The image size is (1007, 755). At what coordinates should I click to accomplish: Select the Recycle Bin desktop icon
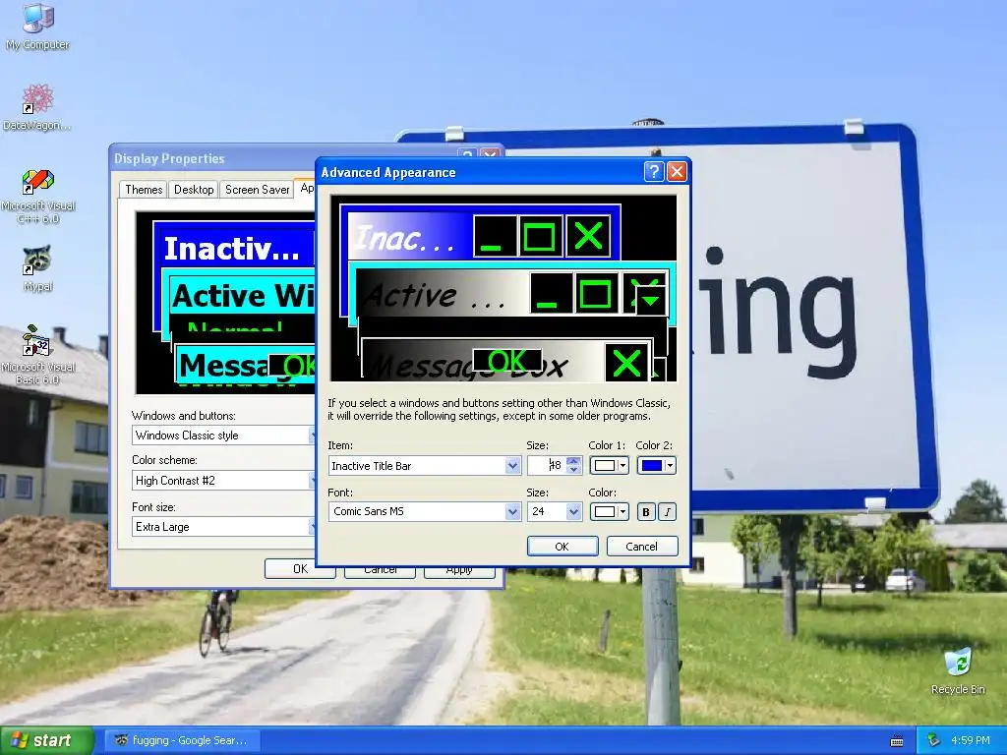tap(958, 671)
